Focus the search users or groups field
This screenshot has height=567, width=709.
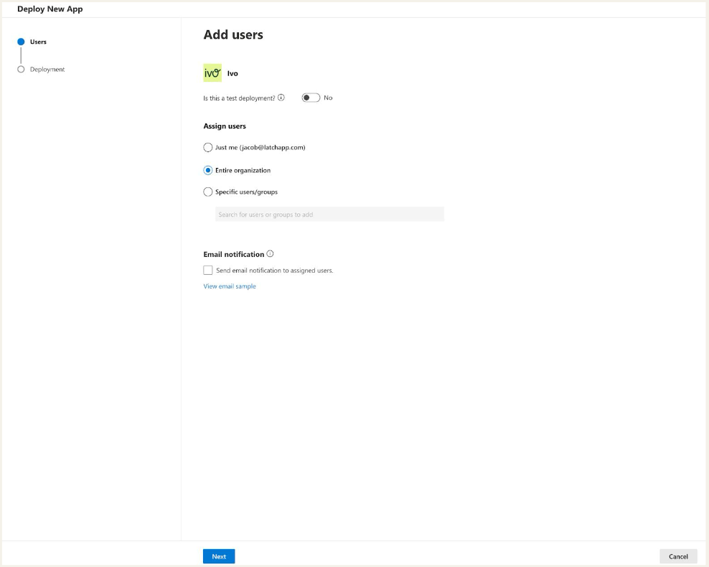pos(329,215)
